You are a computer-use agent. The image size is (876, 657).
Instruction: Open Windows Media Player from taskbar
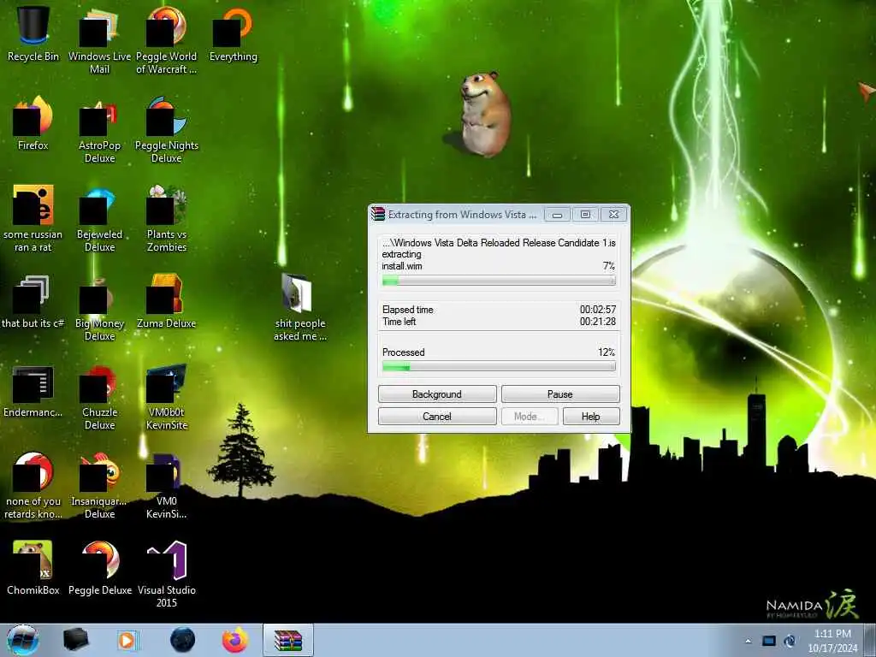click(127, 640)
